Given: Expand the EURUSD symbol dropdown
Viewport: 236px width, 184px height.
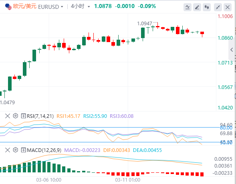Looking at the screenshot, I should tap(62, 7).
